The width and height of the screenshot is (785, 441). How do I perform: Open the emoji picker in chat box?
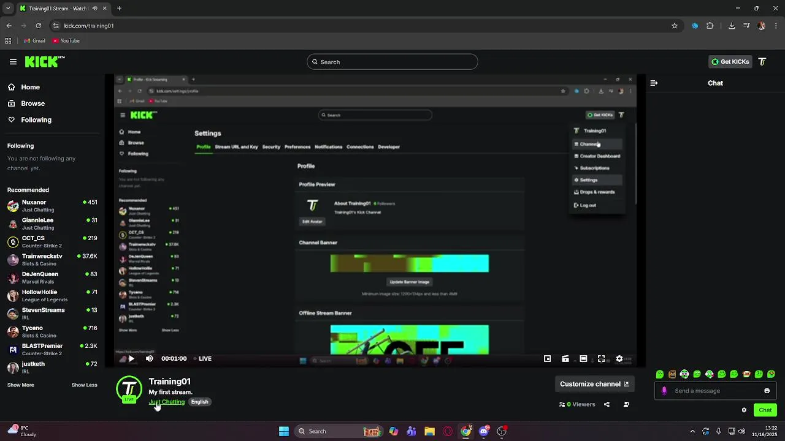click(x=767, y=391)
